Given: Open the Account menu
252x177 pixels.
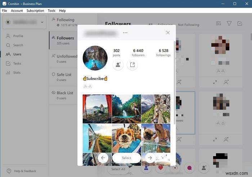Looking at the screenshot, I should tap(17, 10).
